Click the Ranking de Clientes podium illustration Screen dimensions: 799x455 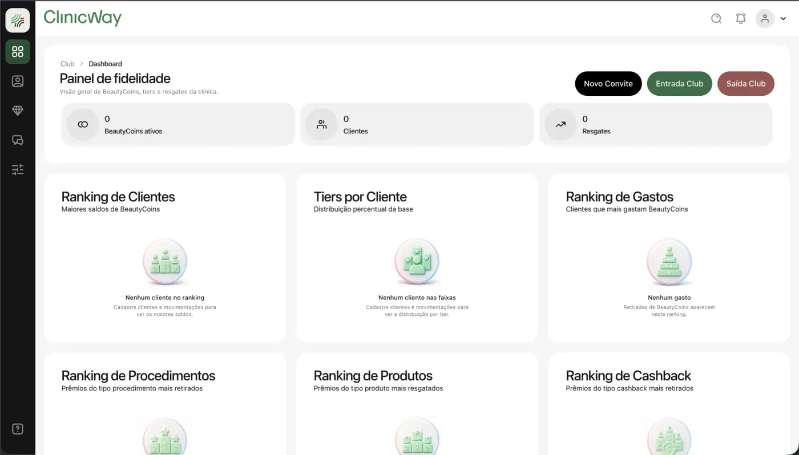165,262
